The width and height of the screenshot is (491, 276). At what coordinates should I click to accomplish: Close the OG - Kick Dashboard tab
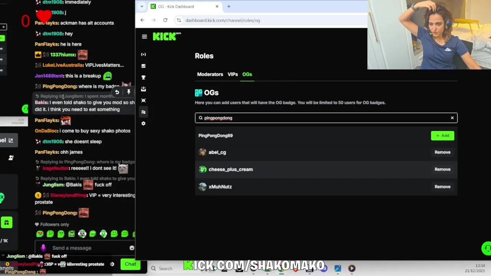[x=217, y=7]
